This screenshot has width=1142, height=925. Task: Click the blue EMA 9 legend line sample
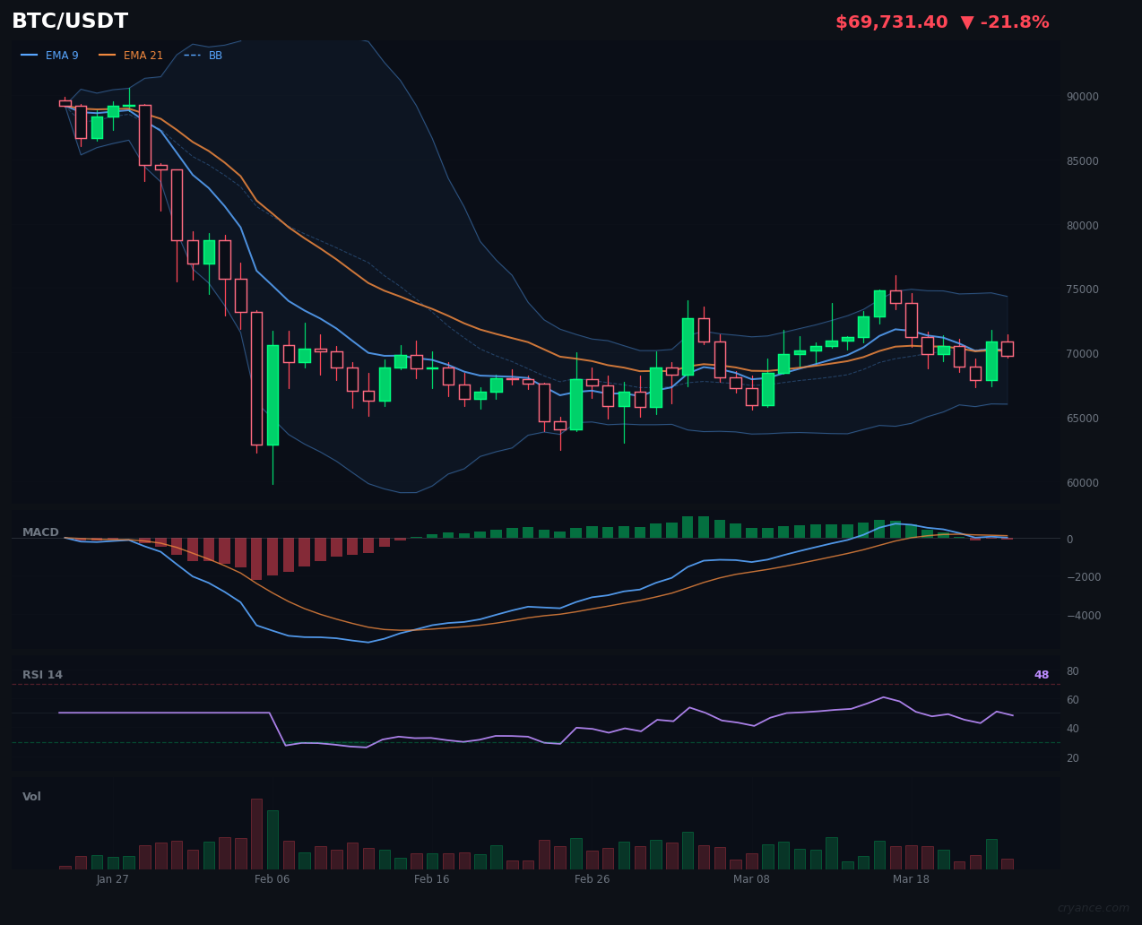pos(29,55)
